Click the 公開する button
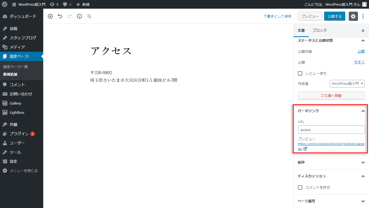The image size is (369, 208). [334, 16]
